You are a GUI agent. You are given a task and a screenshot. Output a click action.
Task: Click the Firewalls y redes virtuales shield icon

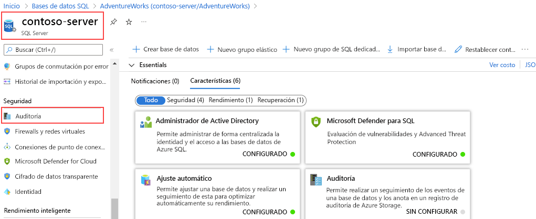(7, 132)
